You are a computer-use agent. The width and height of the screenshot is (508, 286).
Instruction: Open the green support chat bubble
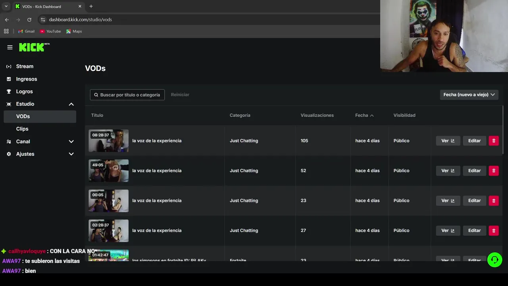click(495, 260)
